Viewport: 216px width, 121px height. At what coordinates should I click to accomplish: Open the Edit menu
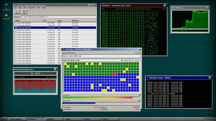(x=20, y=8)
